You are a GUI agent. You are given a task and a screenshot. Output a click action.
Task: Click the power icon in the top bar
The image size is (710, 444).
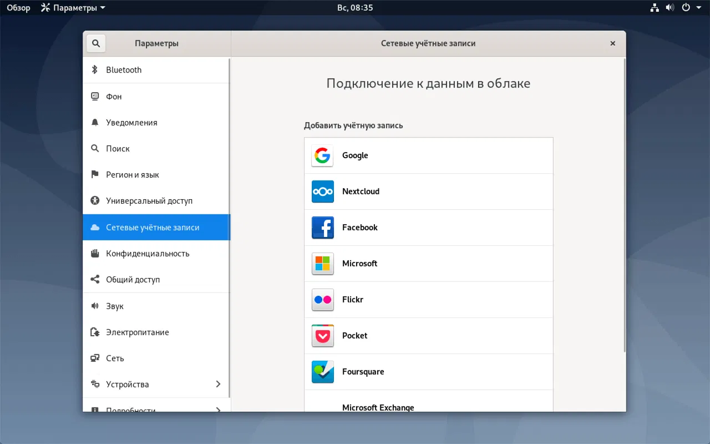coord(686,8)
